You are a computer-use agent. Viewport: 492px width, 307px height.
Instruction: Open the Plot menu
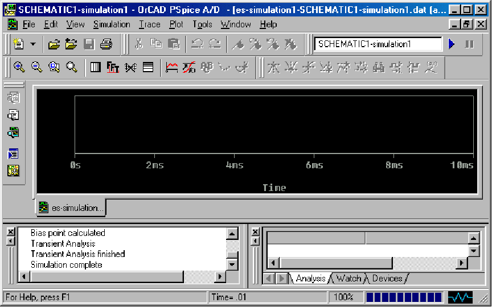click(176, 24)
